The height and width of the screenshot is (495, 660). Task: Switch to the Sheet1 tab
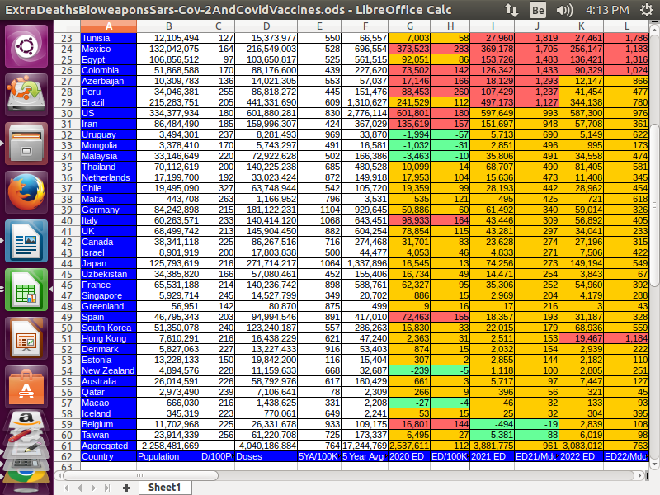click(x=164, y=488)
